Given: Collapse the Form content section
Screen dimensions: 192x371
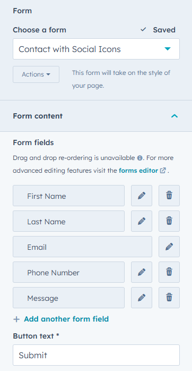Looking at the screenshot, I should pos(174,116).
